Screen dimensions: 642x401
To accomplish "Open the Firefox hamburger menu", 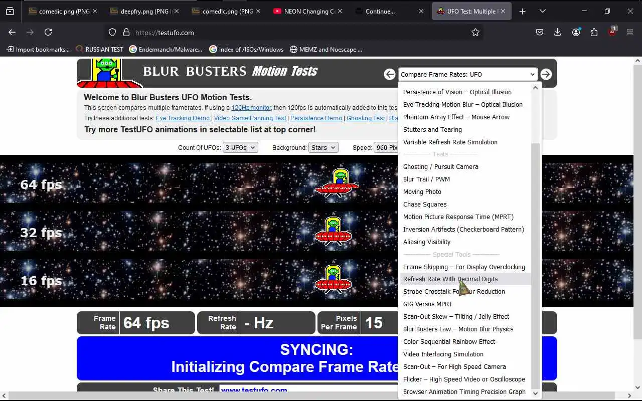I will click(630, 32).
